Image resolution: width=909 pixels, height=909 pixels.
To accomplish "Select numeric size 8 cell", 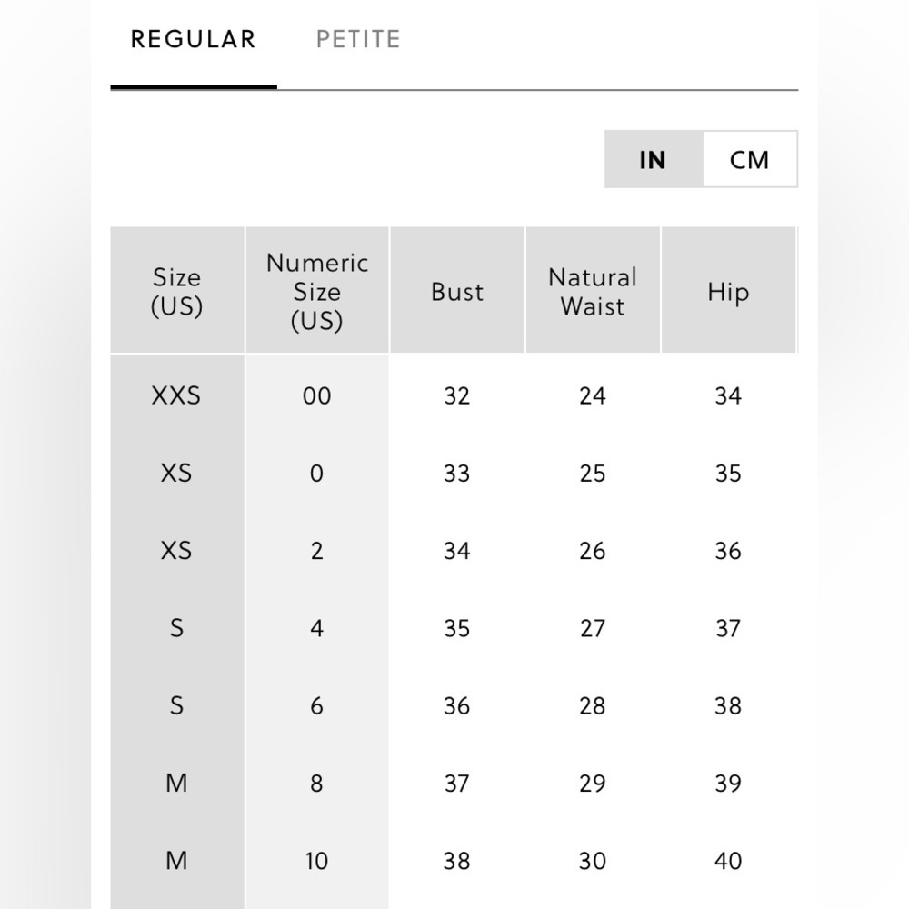I will pyautogui.click(x=316, y=784).
